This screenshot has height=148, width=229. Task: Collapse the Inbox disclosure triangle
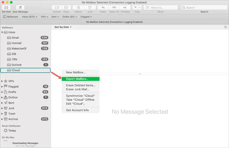pyautogui.click(x=2, y=32)
